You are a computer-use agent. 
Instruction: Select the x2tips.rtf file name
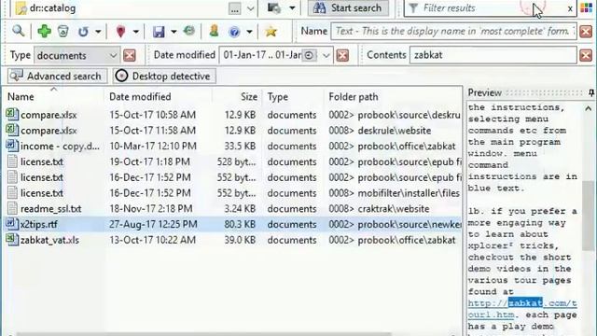[39, 224]
